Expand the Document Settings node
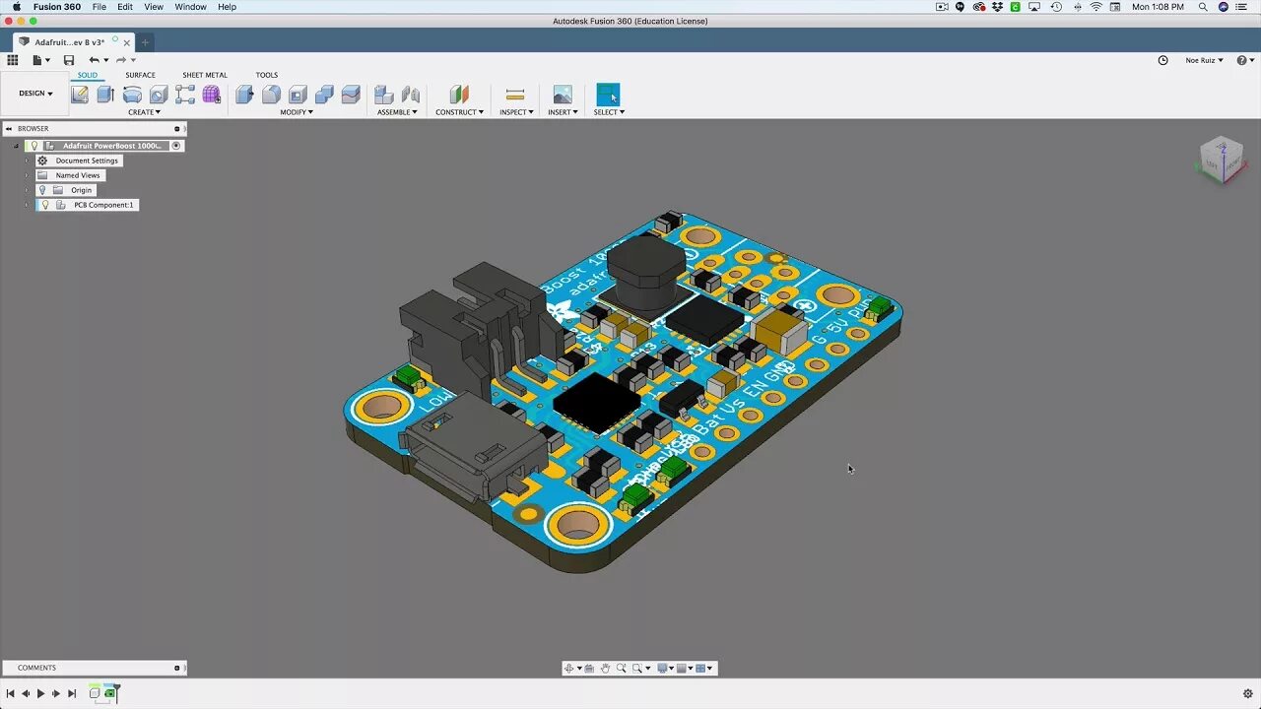Image resolution: width=1261 pixels, height=709 pixels. (x=27, y=161)
